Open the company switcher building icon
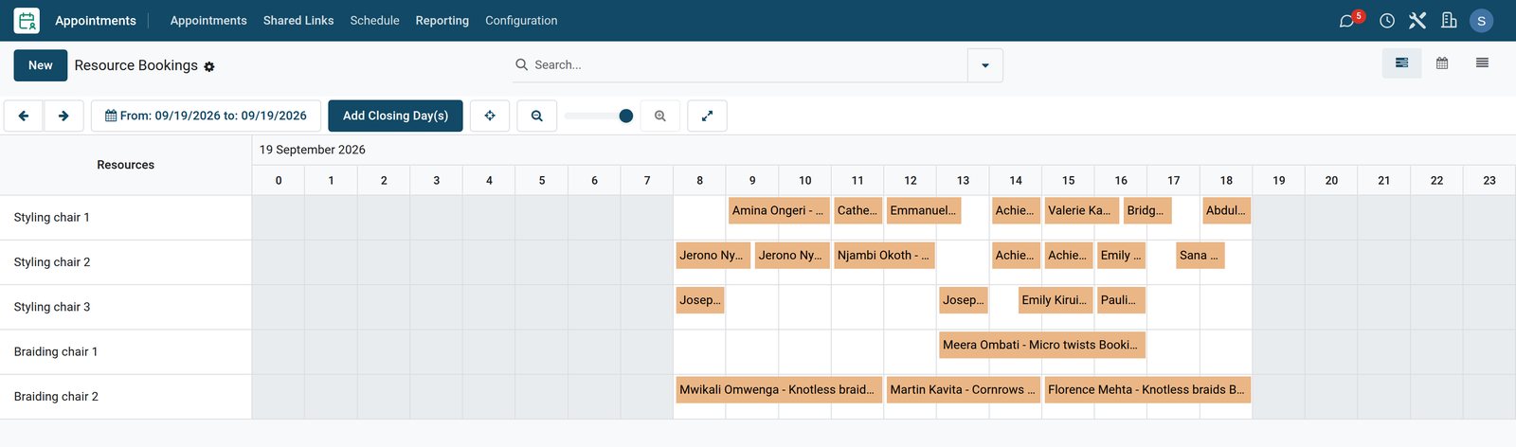 [x=1449, y=20]
